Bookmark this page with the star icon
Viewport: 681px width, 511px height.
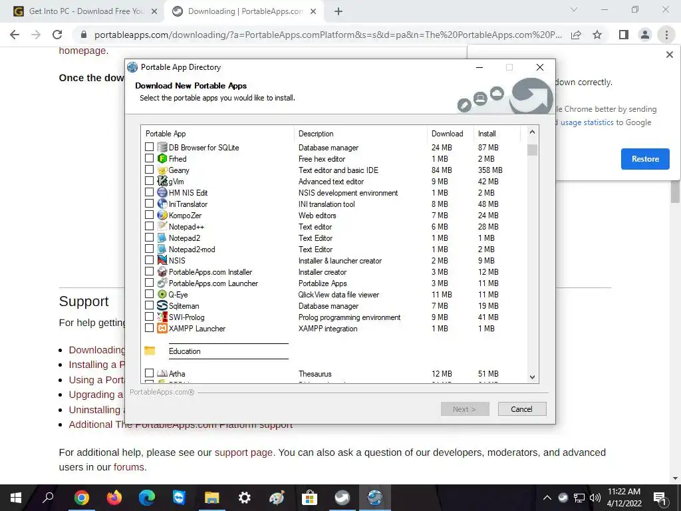[x=597, y=35]
